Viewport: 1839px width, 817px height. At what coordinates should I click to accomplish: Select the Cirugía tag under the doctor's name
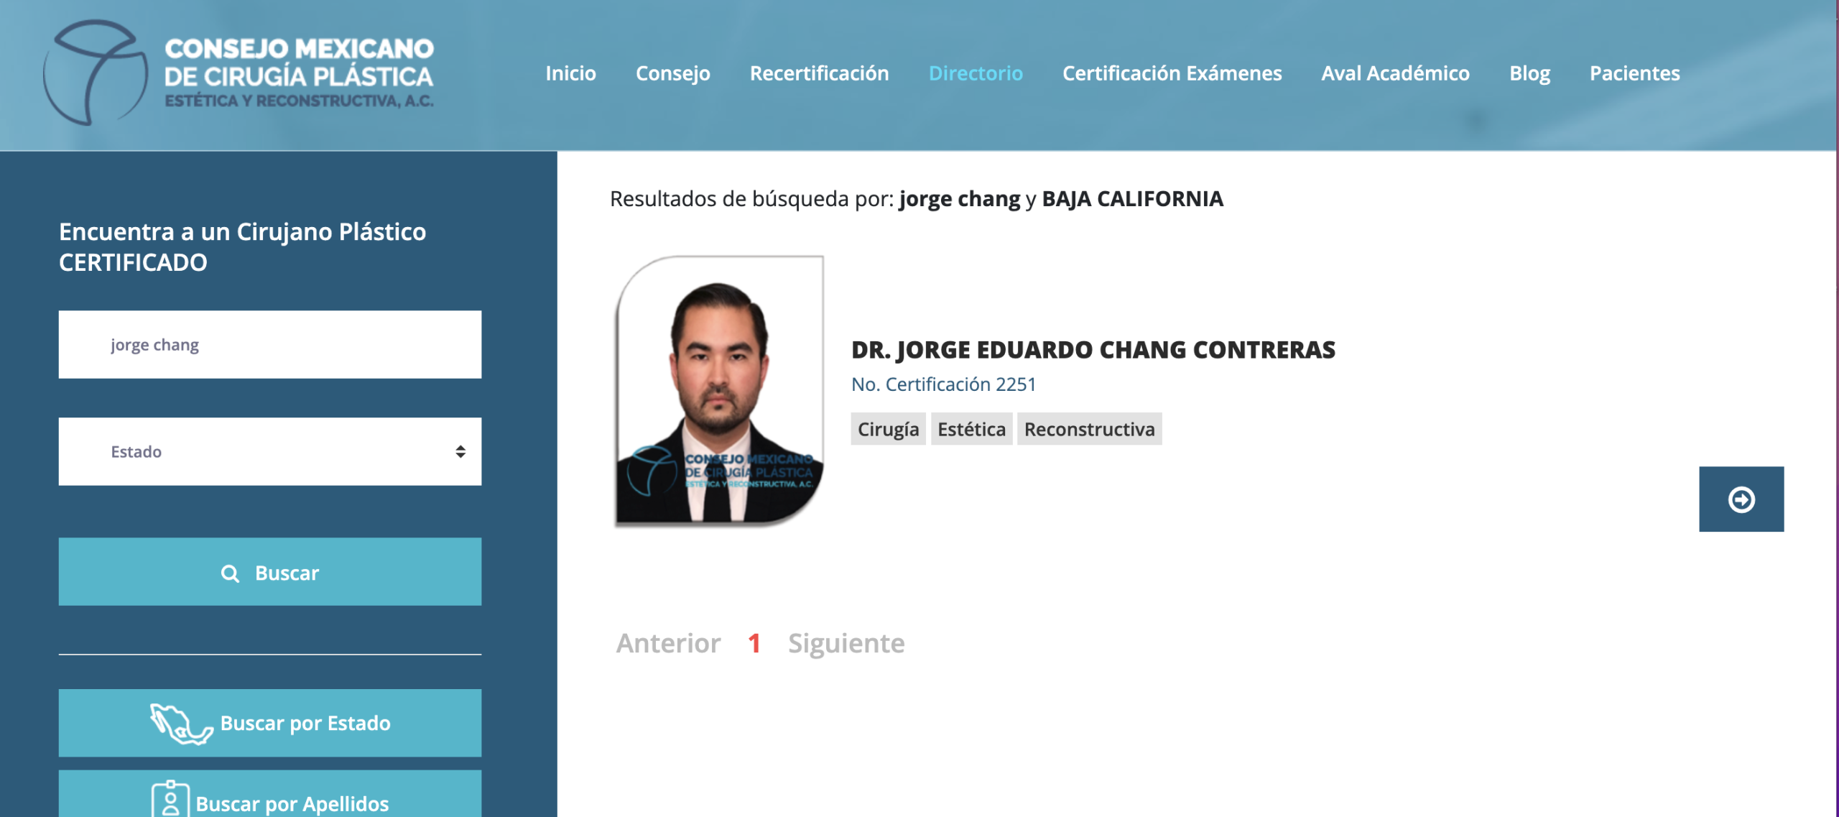coord(888,429)
